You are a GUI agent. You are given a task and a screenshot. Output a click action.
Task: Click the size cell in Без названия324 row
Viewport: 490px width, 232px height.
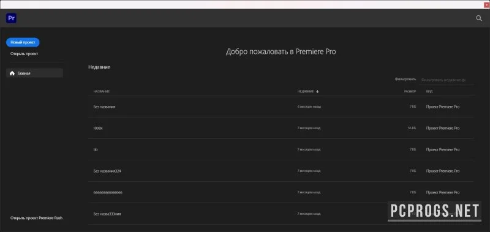click(413, 171)
